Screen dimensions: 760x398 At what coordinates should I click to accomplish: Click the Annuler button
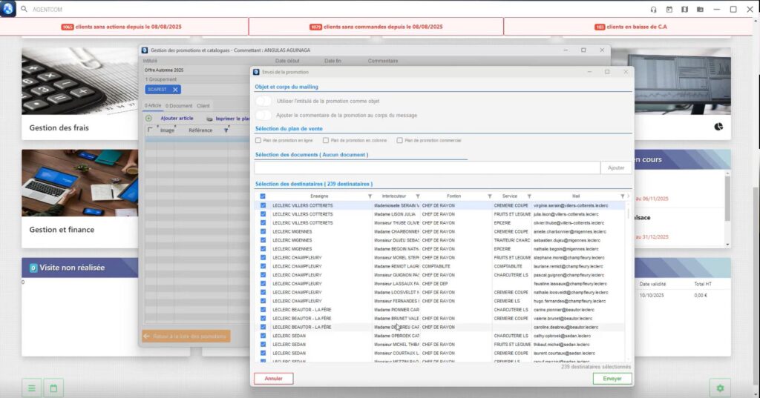click(274, 379)
